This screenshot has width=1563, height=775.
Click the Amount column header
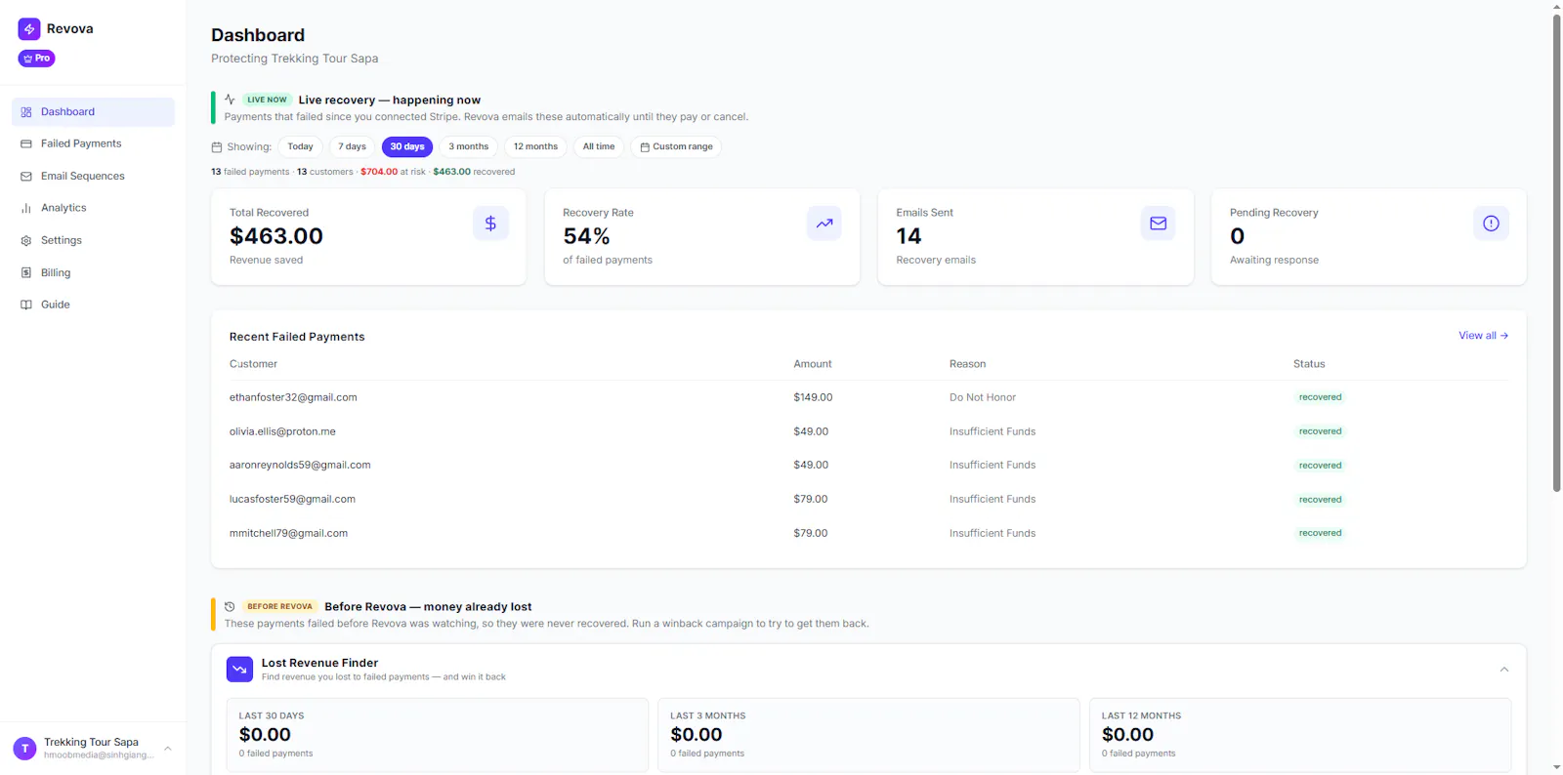click(813, 364)
